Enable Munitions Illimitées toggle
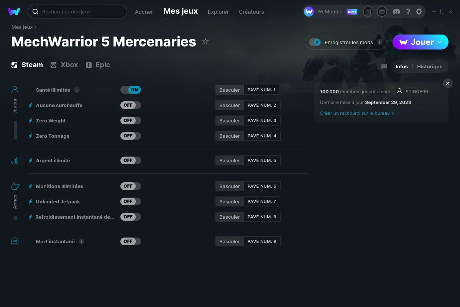 [x=131, y=186]
